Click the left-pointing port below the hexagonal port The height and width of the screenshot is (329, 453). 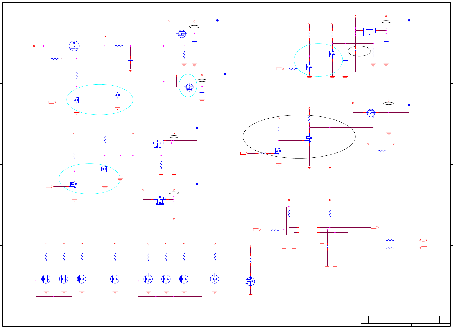tap(423, 248)
